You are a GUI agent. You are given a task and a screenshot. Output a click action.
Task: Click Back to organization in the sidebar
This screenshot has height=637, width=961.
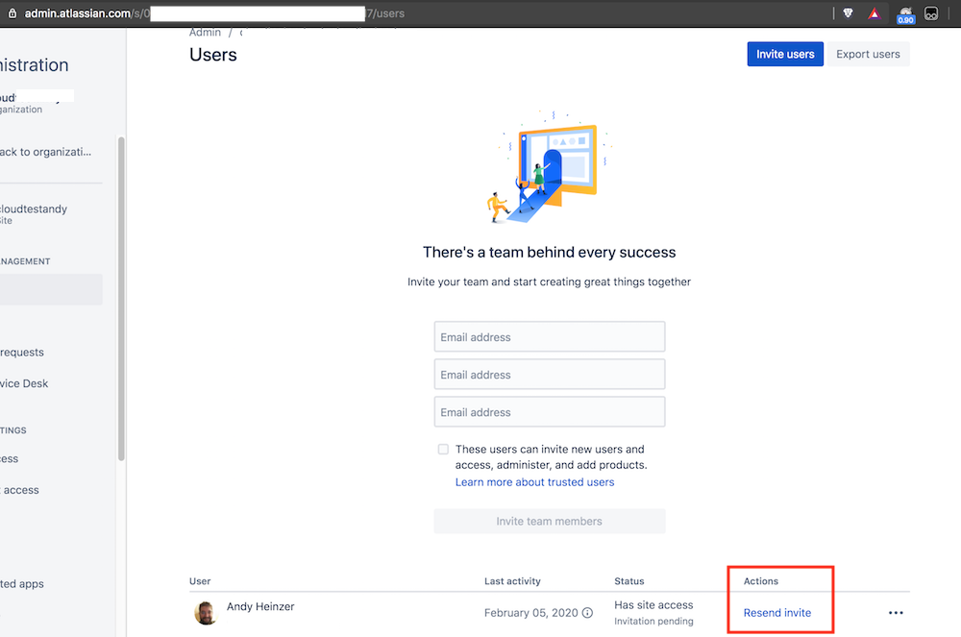click(x=43, y=151)
